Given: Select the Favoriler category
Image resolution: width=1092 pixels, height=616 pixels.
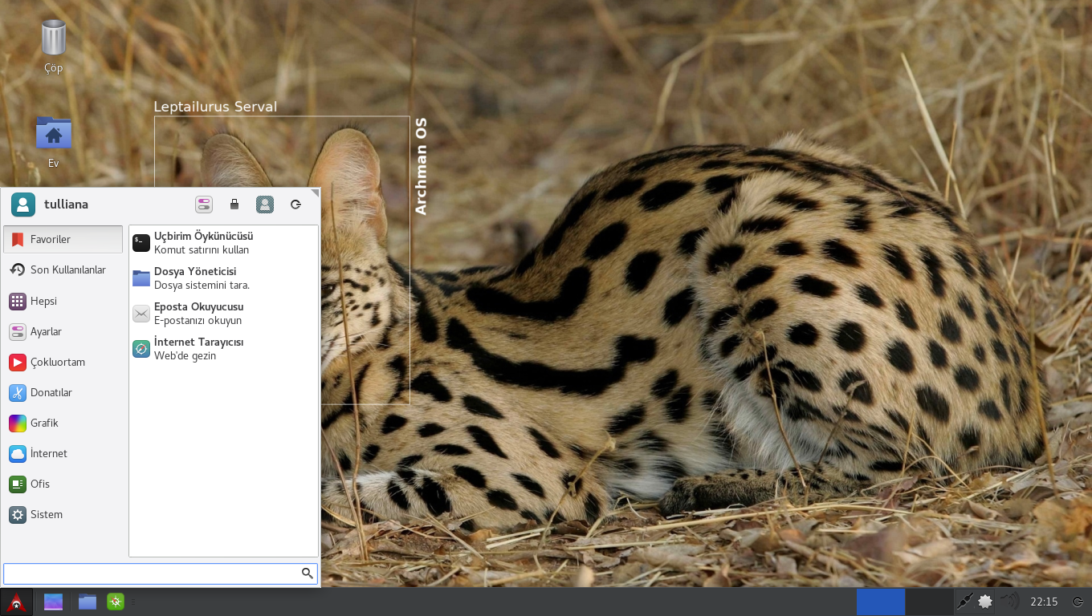Looking at the screenshot, I should click(63, 239).
